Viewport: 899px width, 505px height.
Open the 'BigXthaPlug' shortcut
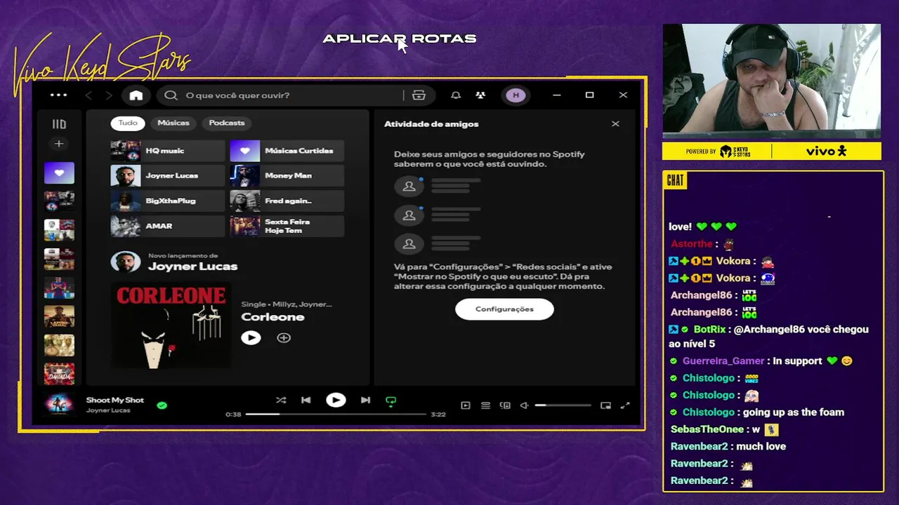pyautogui.click(x=168, y=201)
